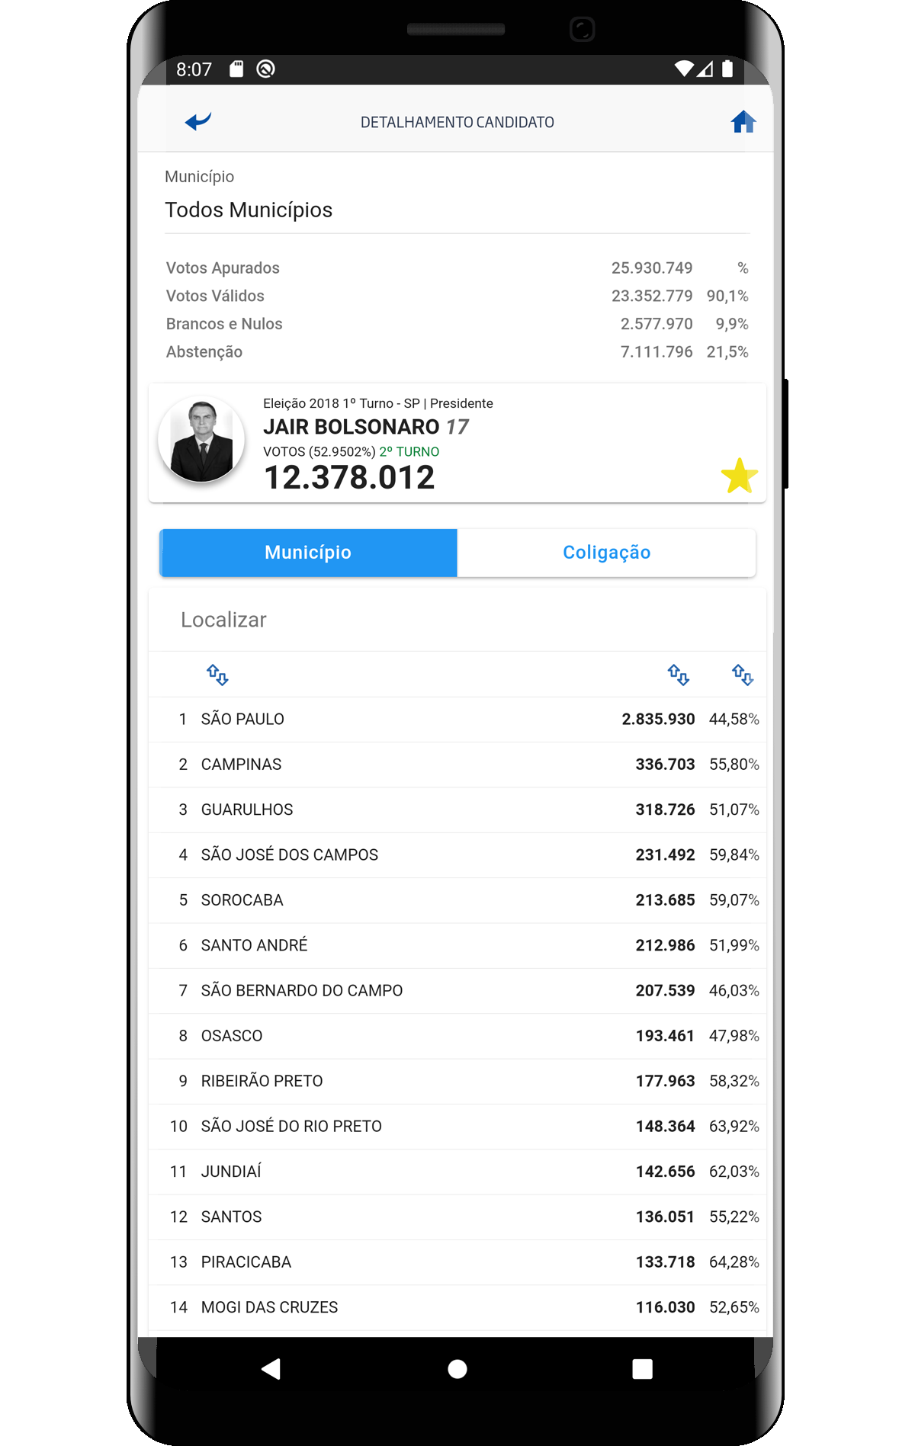Open the SOROCABA result row
This screenshot has width=915, height=1446.
(456, 900)
